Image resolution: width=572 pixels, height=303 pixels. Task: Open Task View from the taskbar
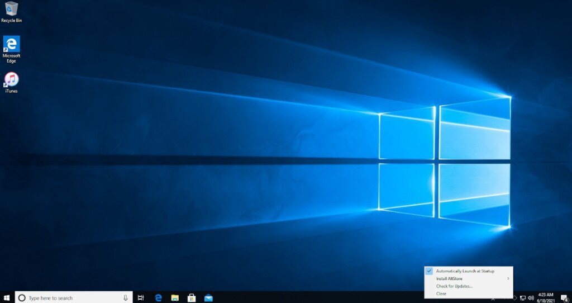[141, 298]
